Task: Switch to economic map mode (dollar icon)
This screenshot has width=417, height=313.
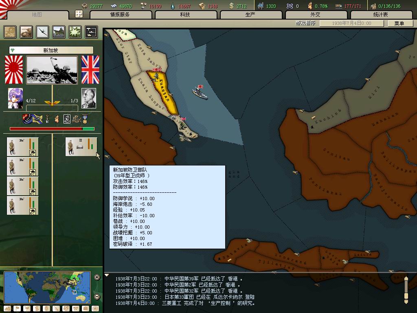Action: [37, 309]
